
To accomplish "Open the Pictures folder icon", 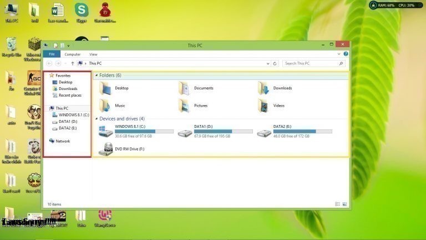I will 185,106.
